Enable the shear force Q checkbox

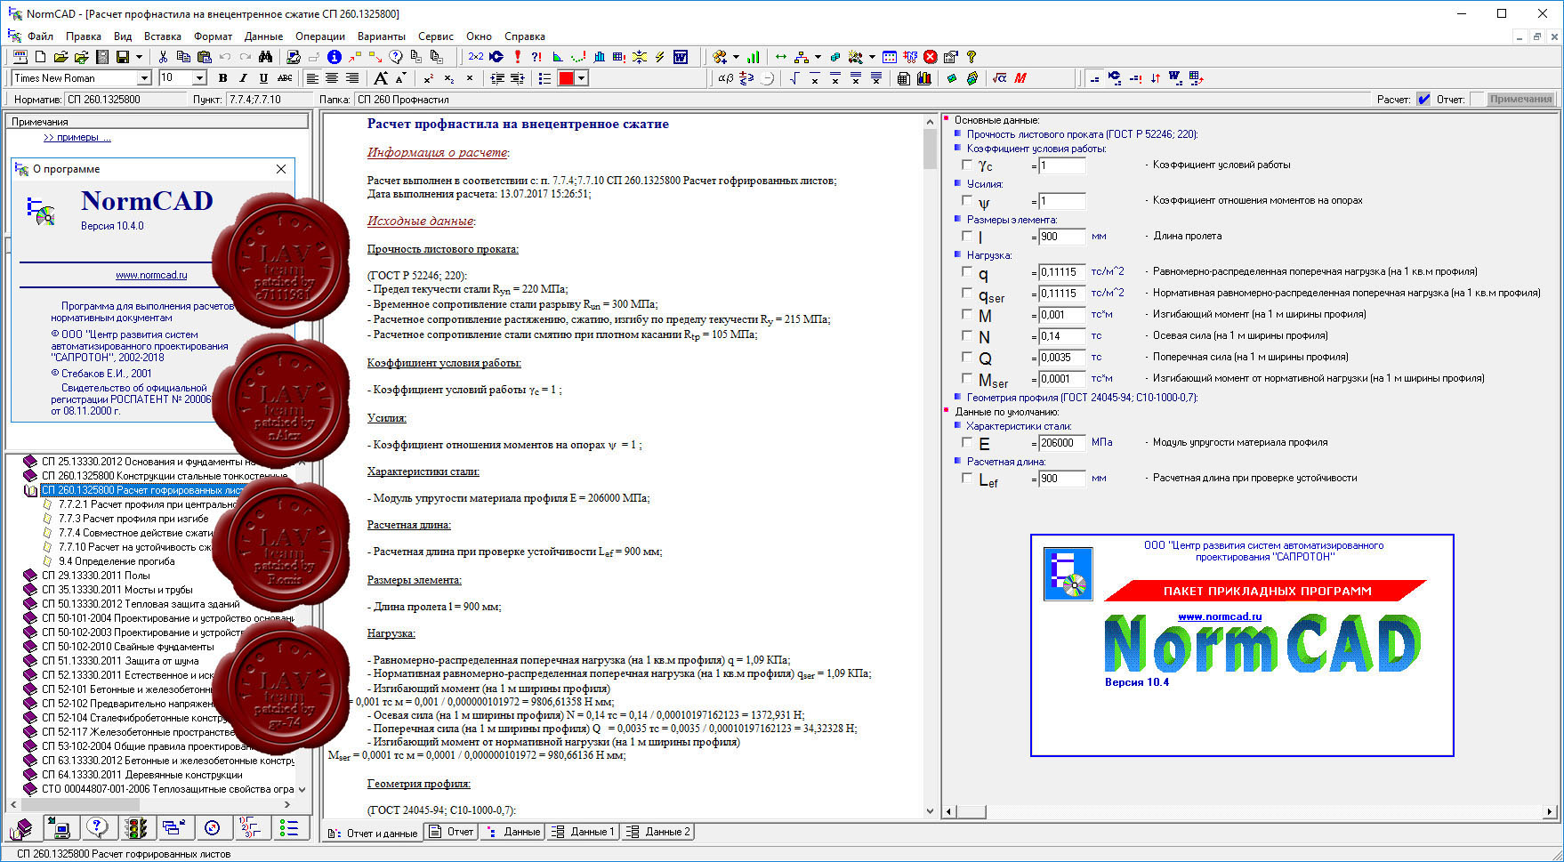click(967, 357)
